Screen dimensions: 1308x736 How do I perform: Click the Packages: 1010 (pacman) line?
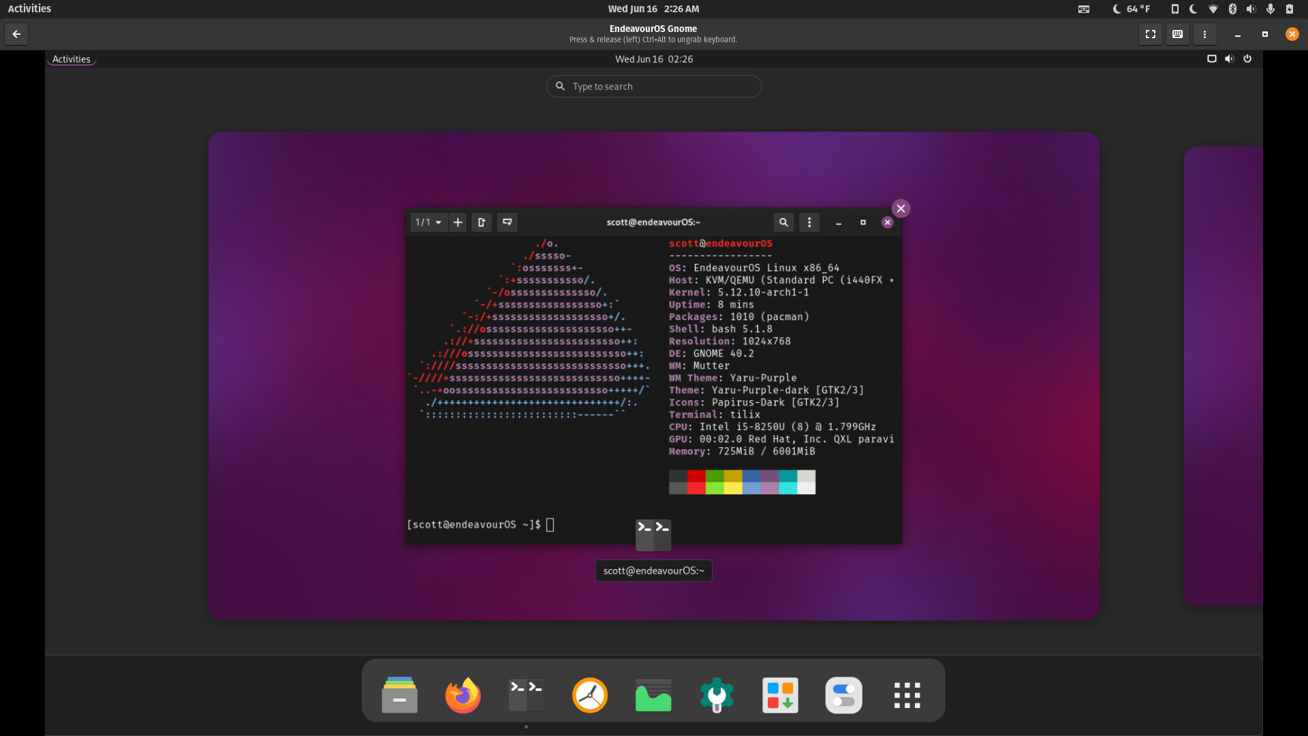coord(739,317)
